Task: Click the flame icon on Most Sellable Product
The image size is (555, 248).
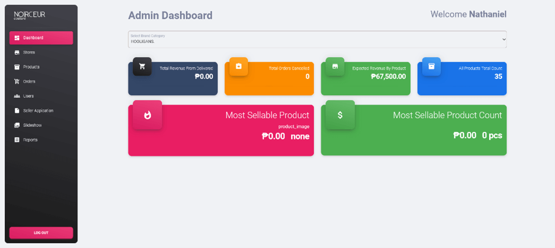Action: pyautogui.click(x=148, y=114)
